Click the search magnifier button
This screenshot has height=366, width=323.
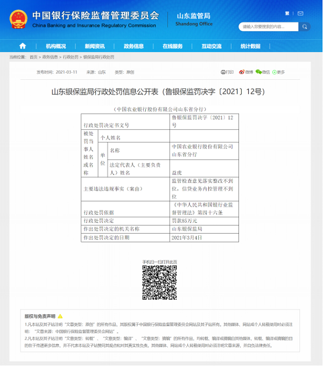pos(305,26)
